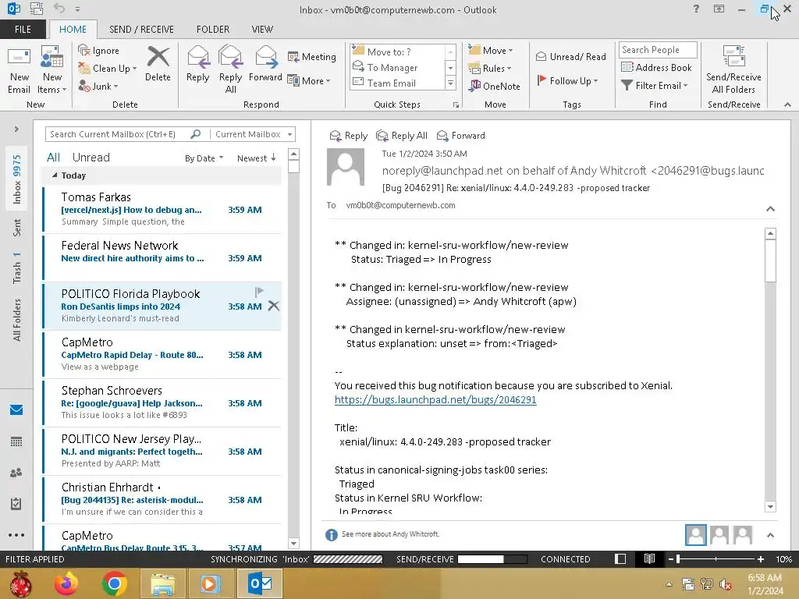Open the Federal News Network email
Screen dimensions: 799x599
pos(162,257)
